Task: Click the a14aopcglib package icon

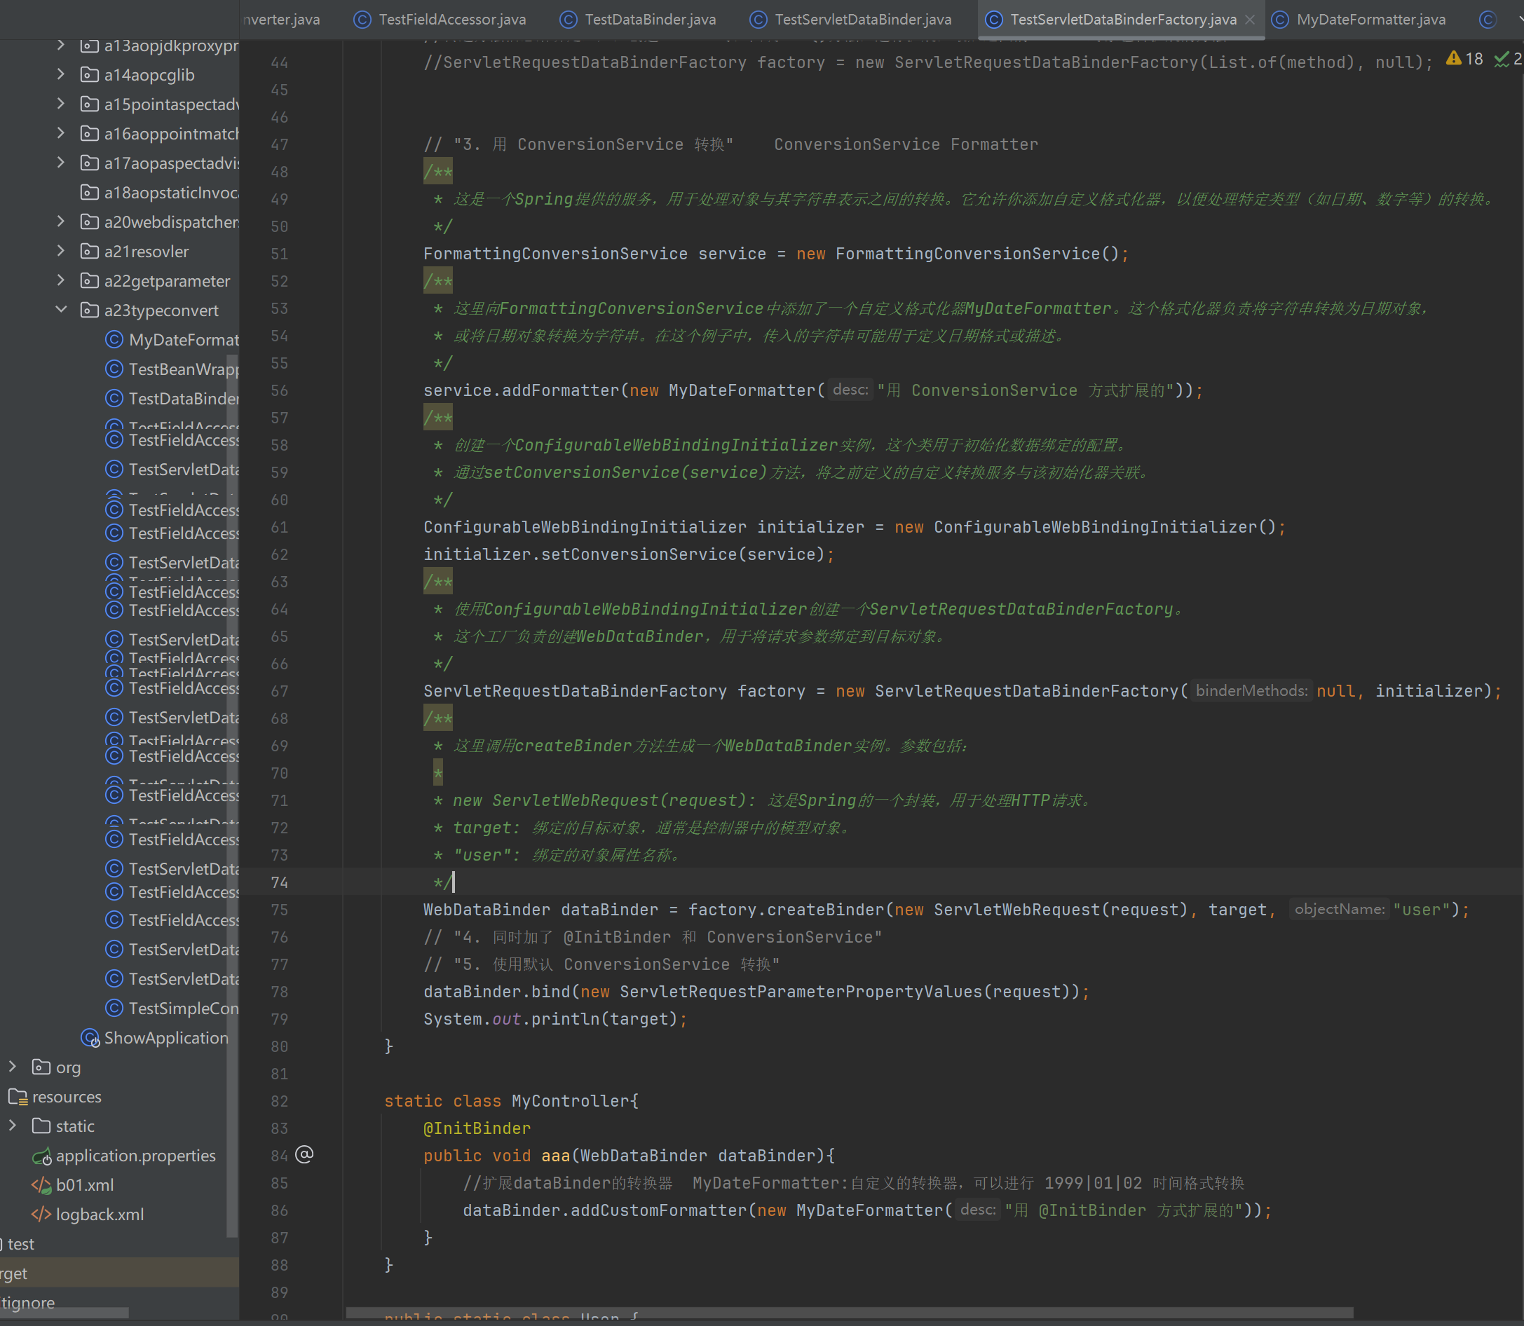Action: pos(90,75)
